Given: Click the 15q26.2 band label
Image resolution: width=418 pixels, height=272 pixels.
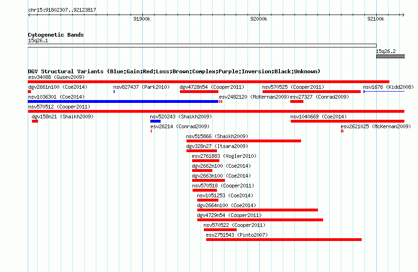Looking at the screenshot, I should pyautogui.click(x=386, y=51).
